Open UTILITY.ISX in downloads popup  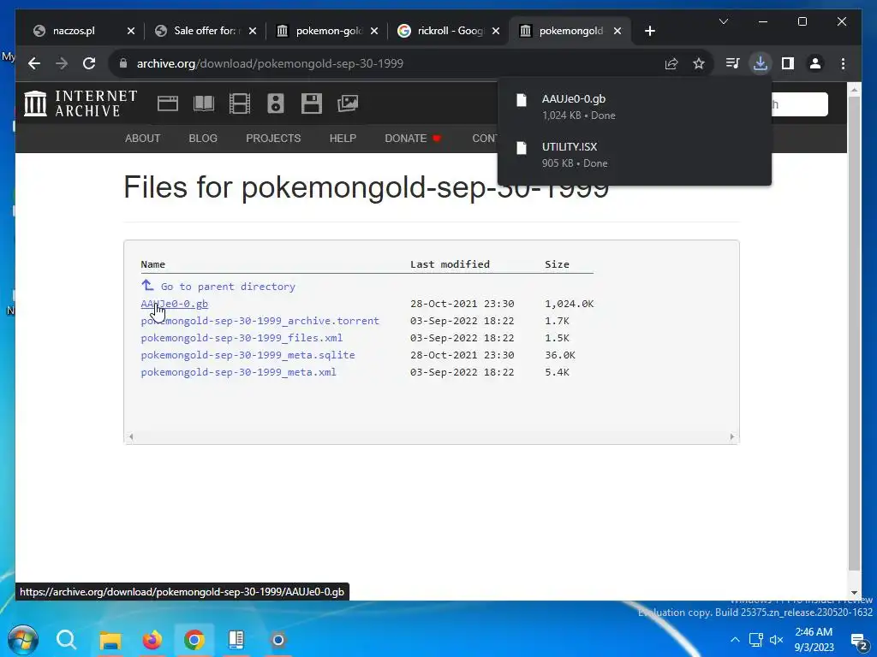(635, 155)
